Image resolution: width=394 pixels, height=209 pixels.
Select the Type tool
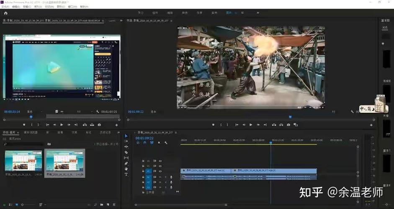[x=126, y=174]
